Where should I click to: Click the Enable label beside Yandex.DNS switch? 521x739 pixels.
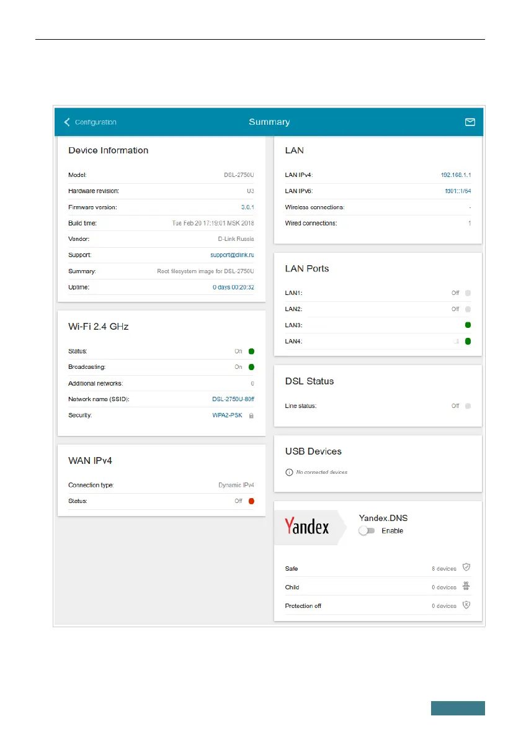click(392, 531)
